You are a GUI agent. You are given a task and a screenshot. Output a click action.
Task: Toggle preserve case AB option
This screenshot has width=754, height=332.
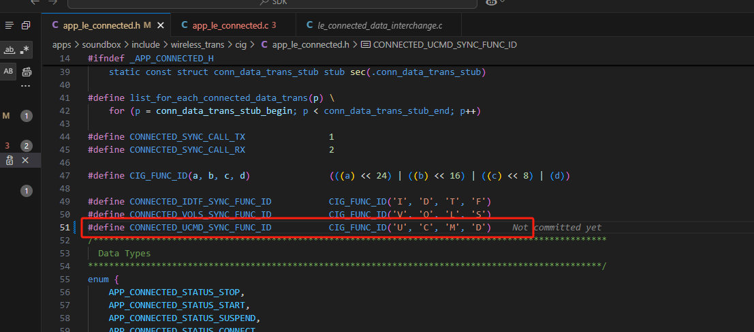pyautogui.click(x=8, y=71)
